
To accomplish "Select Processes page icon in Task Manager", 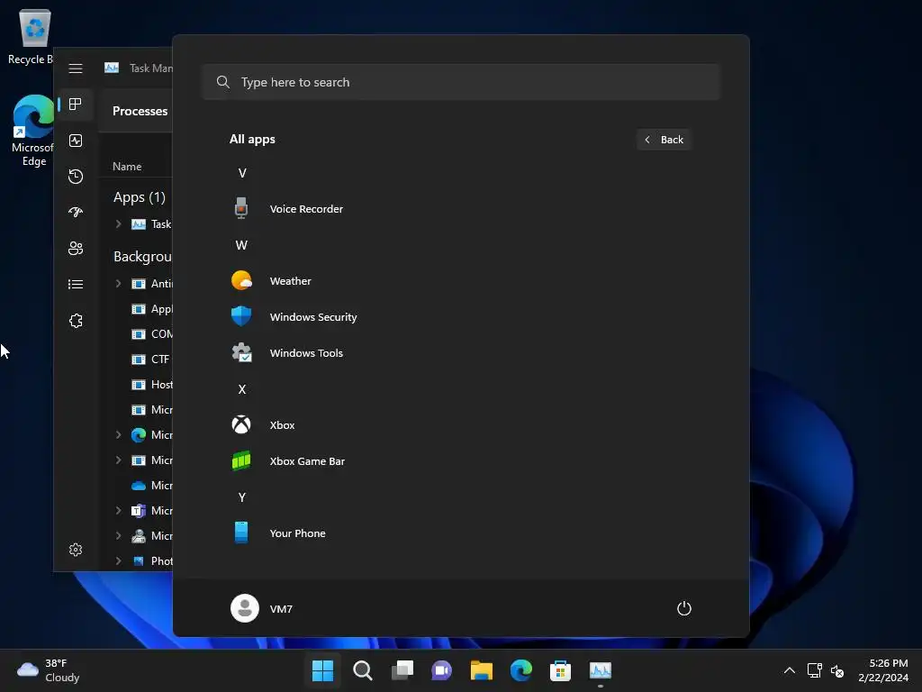I will click(x=76, y=105).
